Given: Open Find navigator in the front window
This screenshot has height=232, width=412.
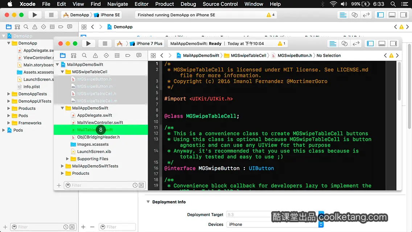Looking at the screenshot, I should tap(85, 55).
